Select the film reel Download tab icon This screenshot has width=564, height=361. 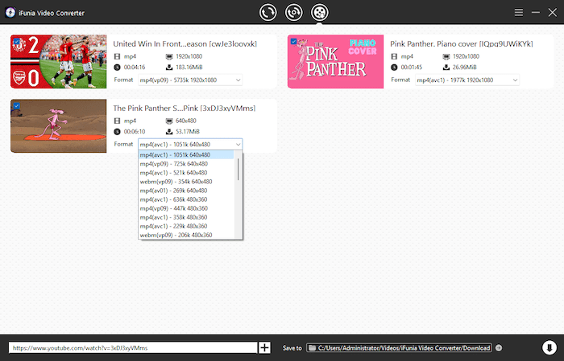pos(319,13)
